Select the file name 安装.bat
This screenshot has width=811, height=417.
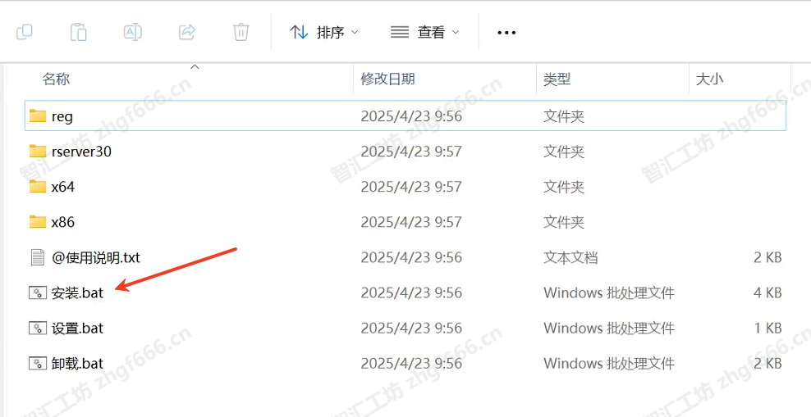(78, 292)
